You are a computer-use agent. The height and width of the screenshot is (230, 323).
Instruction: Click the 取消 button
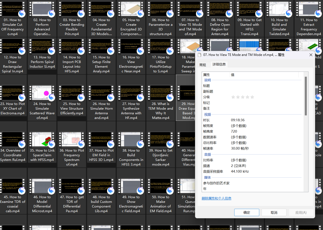click(274, 212)
